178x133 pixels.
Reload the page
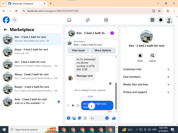tap(16, 11)
